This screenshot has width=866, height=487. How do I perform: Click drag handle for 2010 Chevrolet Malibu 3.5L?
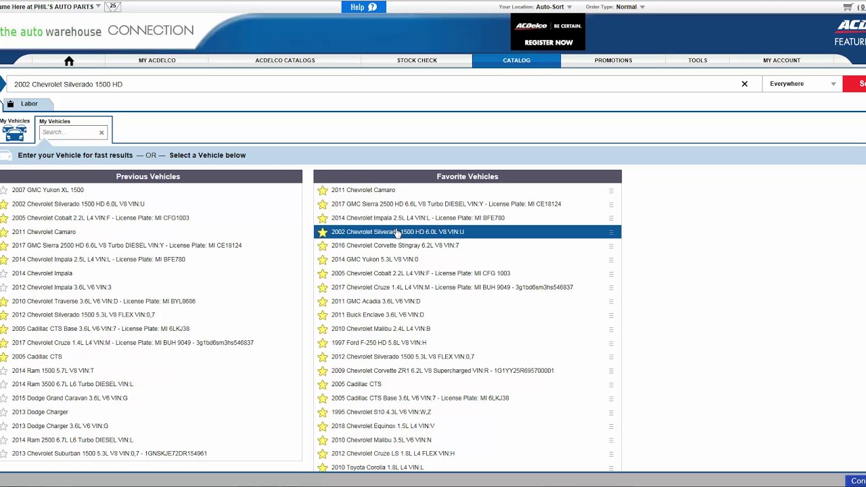(611, 440)
